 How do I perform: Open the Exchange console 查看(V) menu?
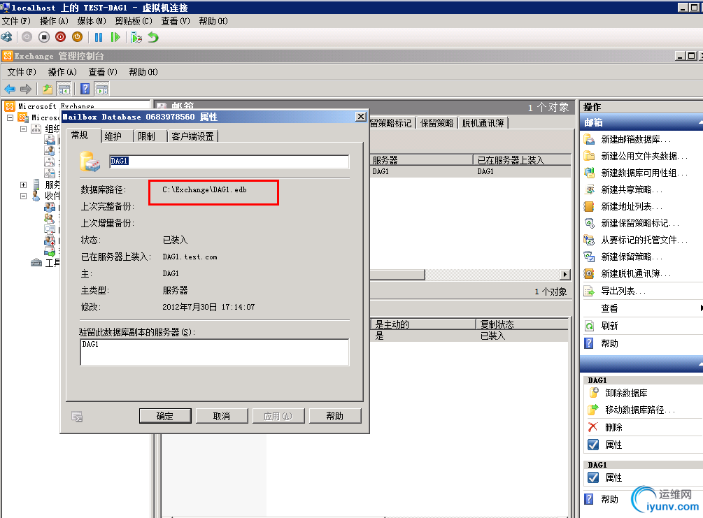point(103,72)
